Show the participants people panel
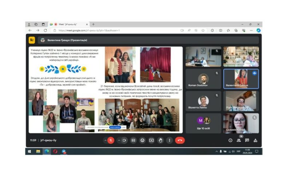291x182 pixels. (x=239, y=140)
